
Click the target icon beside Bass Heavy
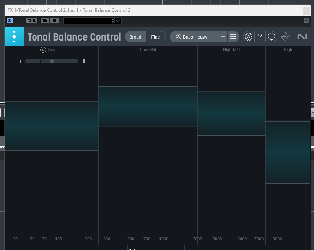pyautogui.click(x=179, y=37)
